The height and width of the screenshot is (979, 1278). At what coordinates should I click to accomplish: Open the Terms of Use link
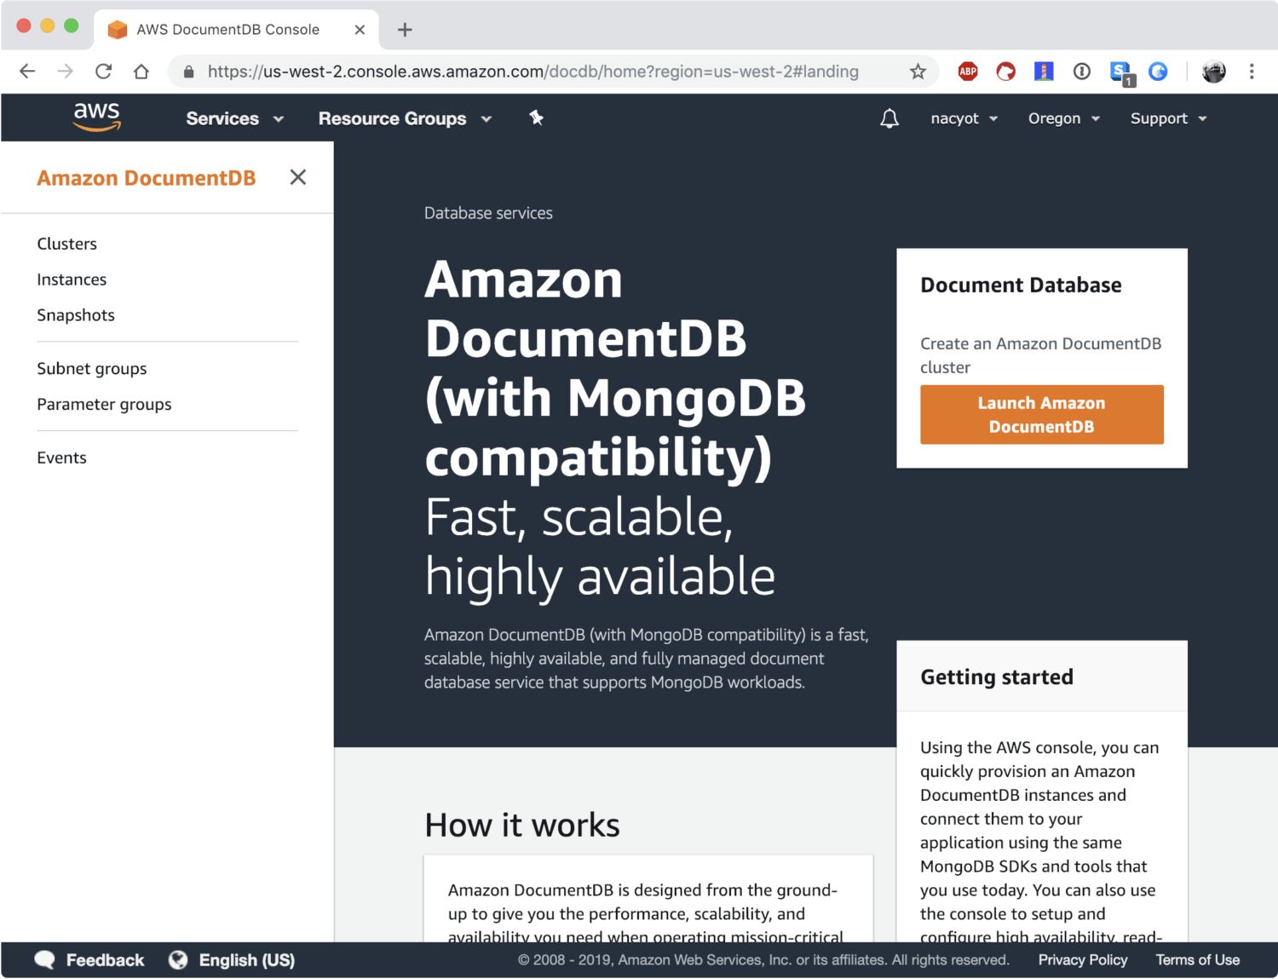1197,960
